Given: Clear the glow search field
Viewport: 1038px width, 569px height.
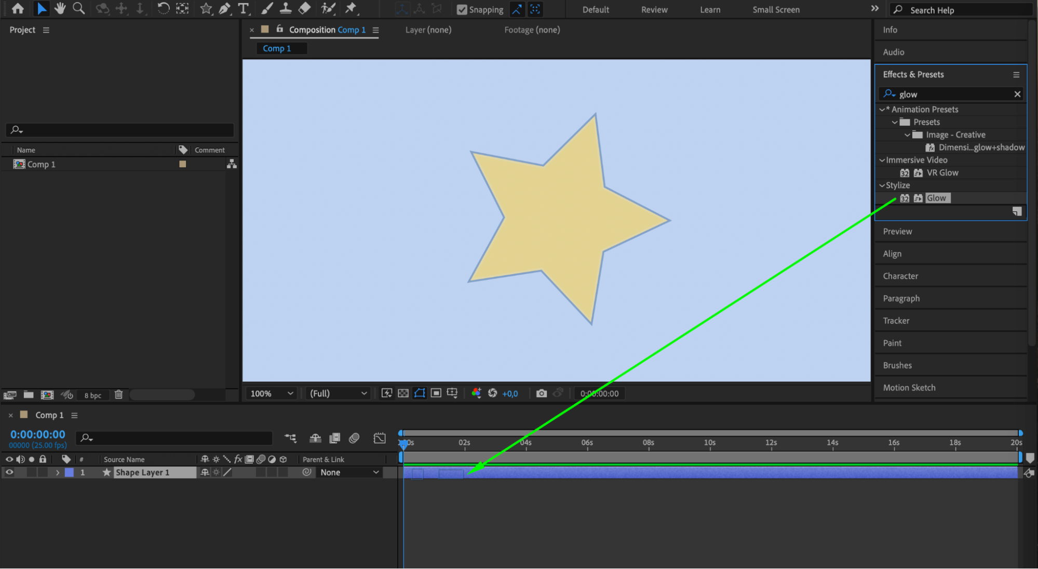Looking at the screenshot, I should [1017, 94].
